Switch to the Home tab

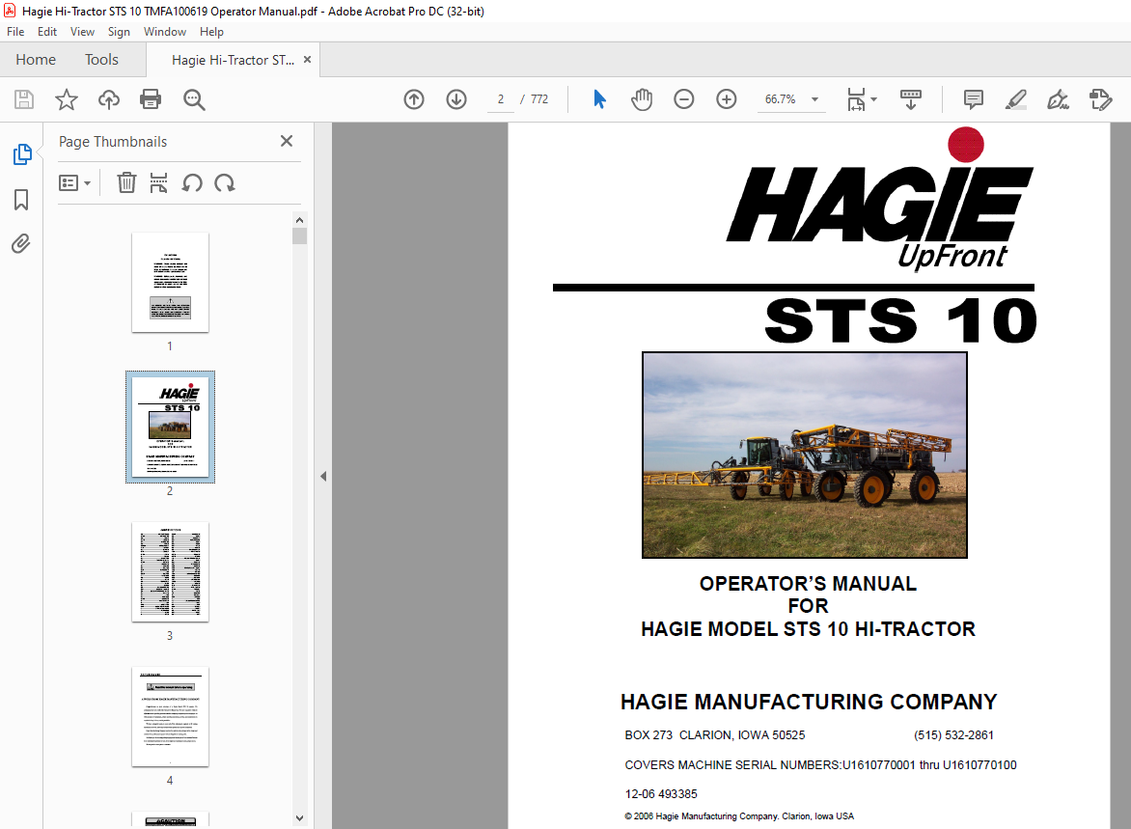(36, 60)
